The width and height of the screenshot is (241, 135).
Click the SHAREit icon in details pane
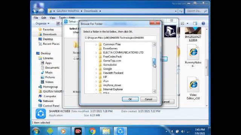tap(41, 114)
